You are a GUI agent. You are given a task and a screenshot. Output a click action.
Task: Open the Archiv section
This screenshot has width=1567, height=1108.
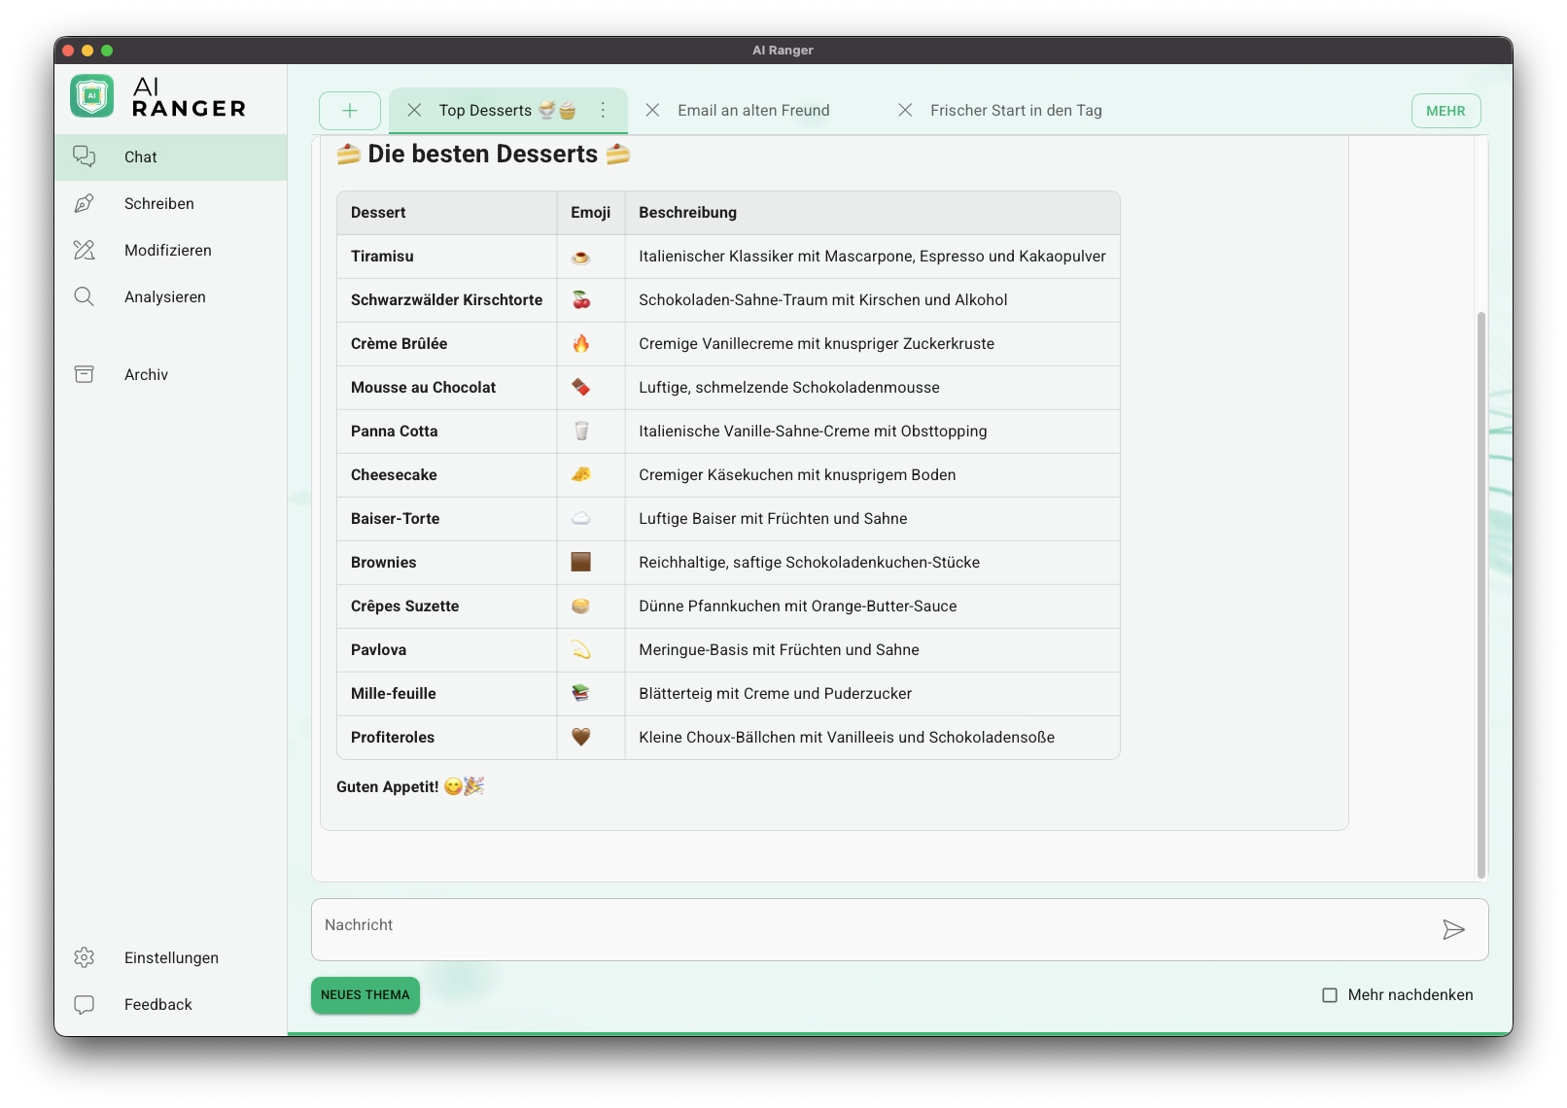point(171,374)
